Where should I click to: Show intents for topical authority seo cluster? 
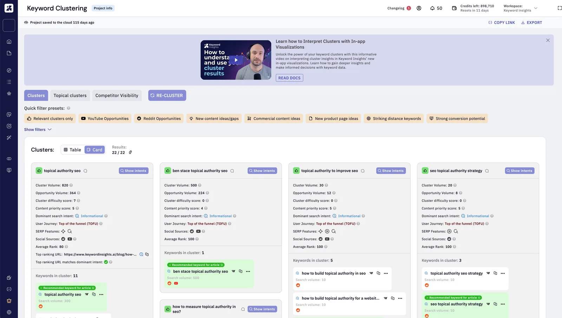[x=133, y=171]
